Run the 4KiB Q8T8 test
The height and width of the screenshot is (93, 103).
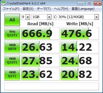[x=12, y=47]
